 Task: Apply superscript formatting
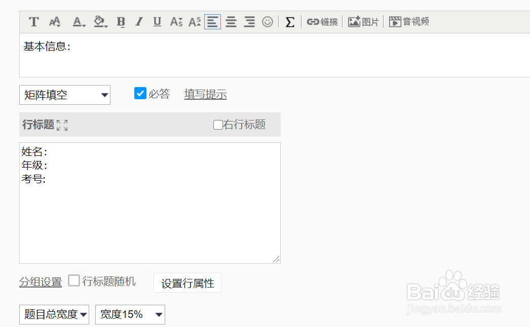pyautogui.click(x=195, y=22)
